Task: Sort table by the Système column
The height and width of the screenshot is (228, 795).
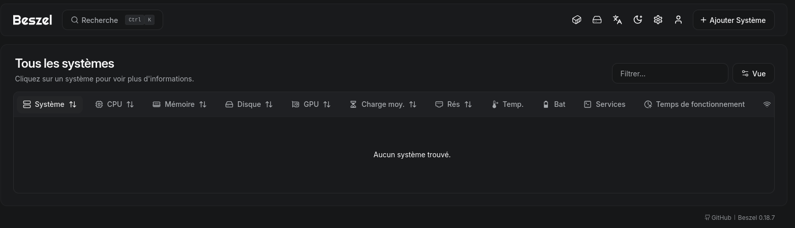Action: tap(50, 104)
